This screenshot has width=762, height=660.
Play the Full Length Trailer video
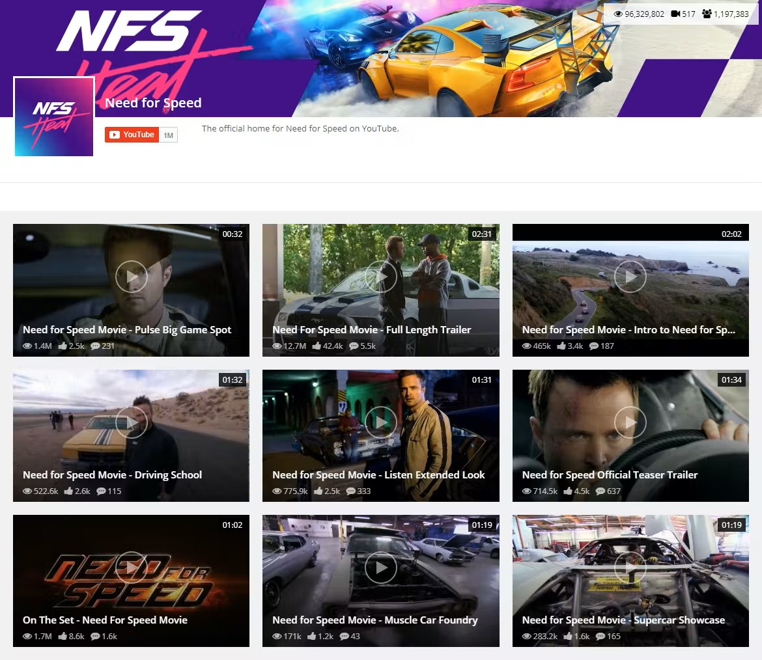pyautogui.click(x=380, y=277)
